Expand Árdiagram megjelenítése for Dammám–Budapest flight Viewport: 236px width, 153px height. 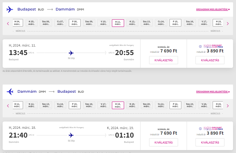click(213, 91)
